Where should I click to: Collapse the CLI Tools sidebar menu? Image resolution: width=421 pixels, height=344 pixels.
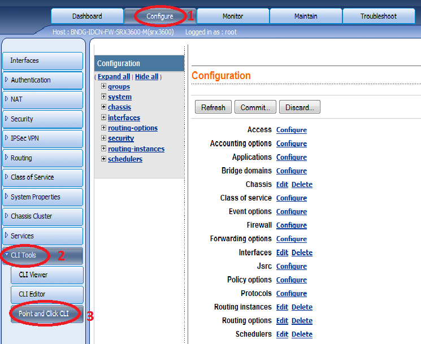click(43, 255)
